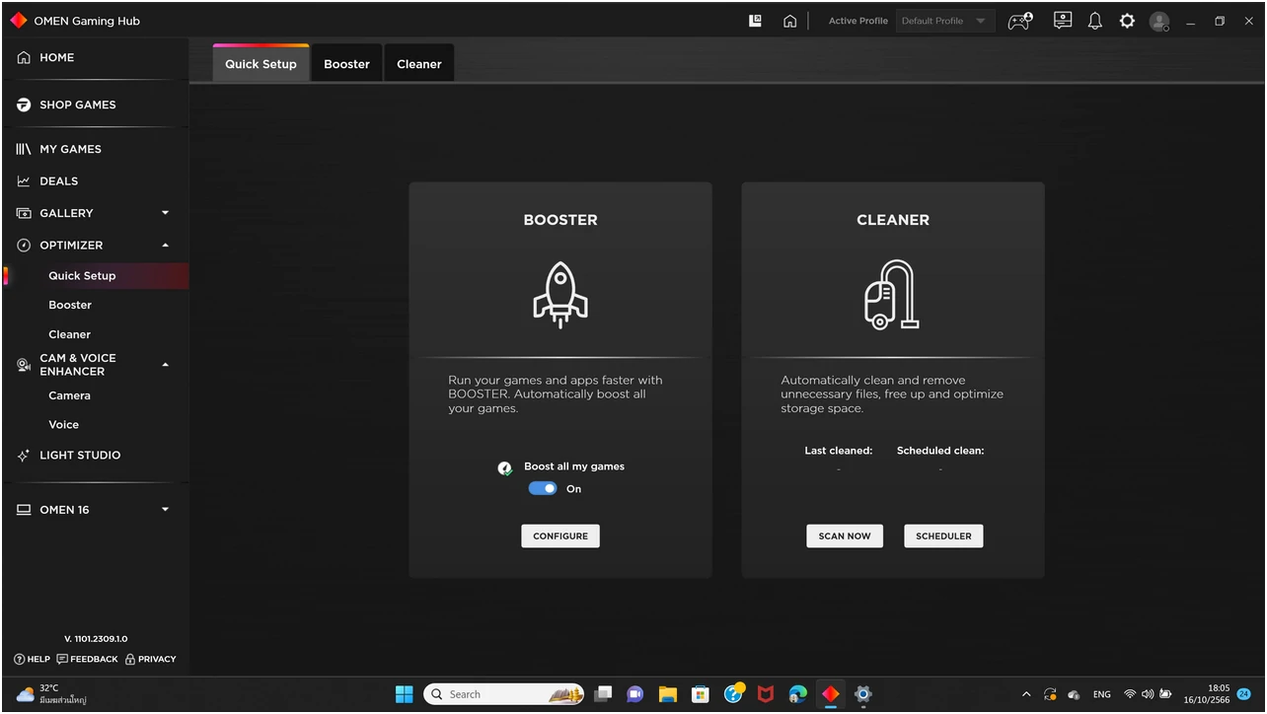This screenshot has height=714, width=1267.
Task: Open the taskbar notification count badge
Action: pyautogui.click(x=1244, y=694)
